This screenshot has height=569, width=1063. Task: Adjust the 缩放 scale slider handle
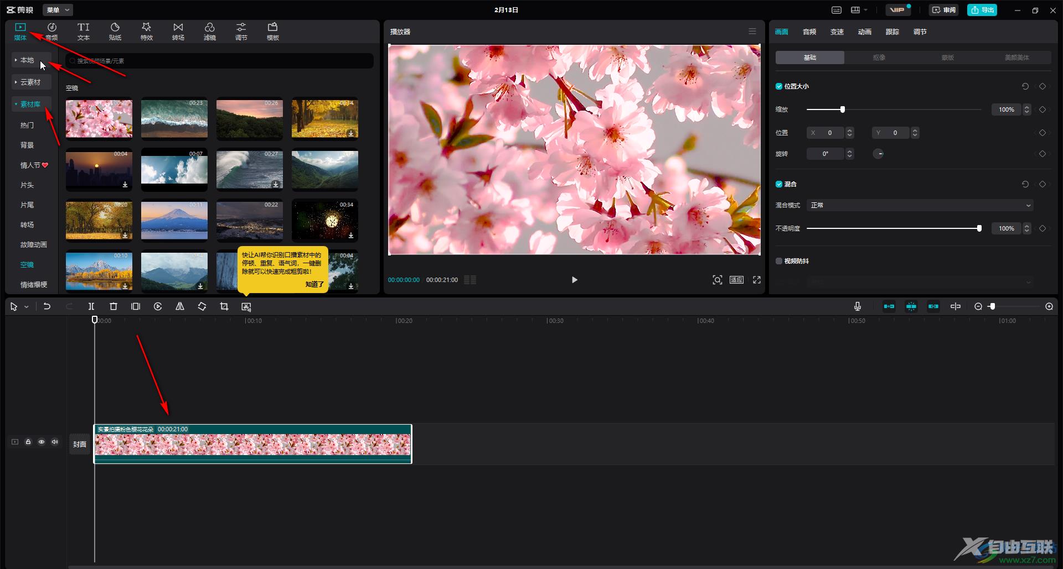[x=843, y=109]
